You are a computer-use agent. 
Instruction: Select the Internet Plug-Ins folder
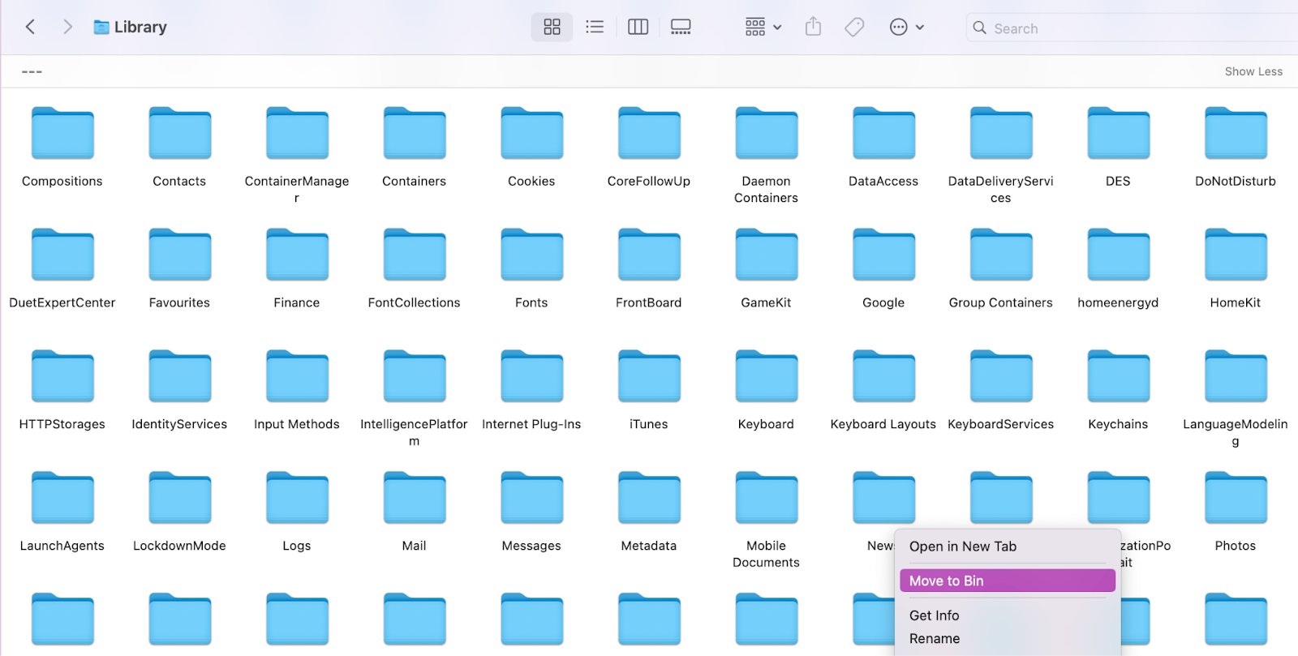click(531, 377)
